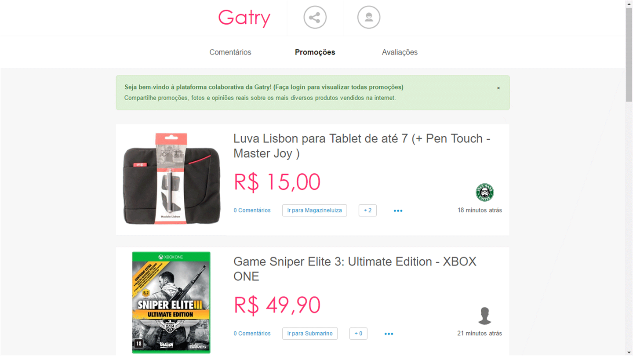Image resolution: width=633 pixels, height=356 pixels.
Task: Upvote with the + 2 button
Action: 367,210
